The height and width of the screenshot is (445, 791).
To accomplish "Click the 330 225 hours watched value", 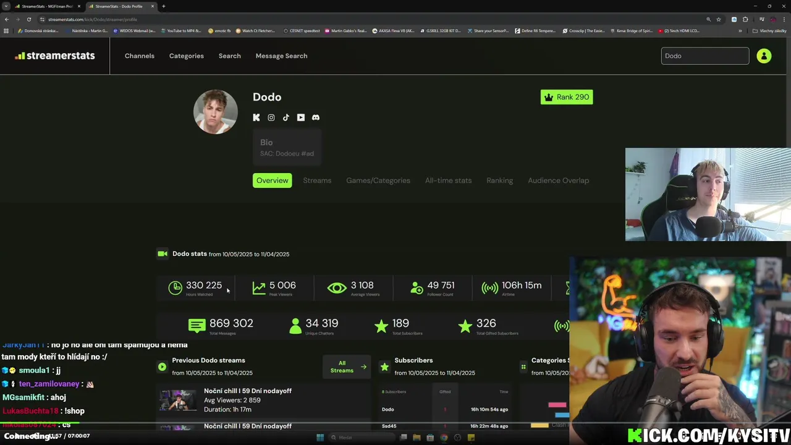I will tap(204, 286).
